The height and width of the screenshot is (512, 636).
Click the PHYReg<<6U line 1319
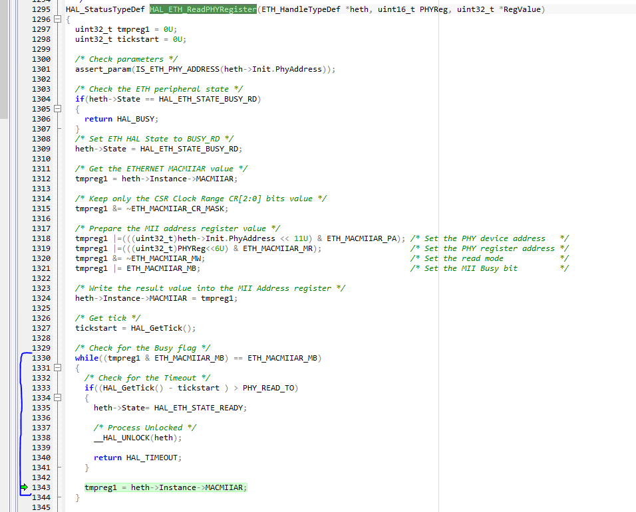pos(198,248)
